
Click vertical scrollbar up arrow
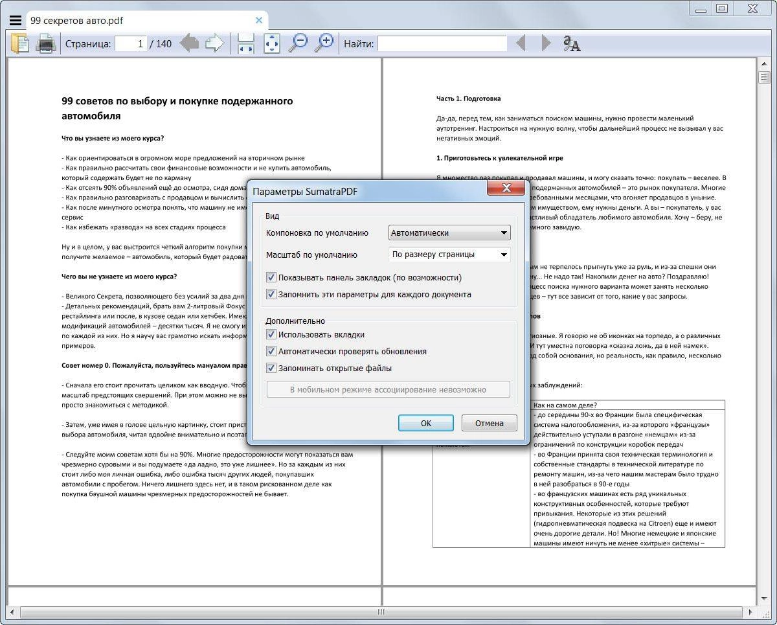765,63
